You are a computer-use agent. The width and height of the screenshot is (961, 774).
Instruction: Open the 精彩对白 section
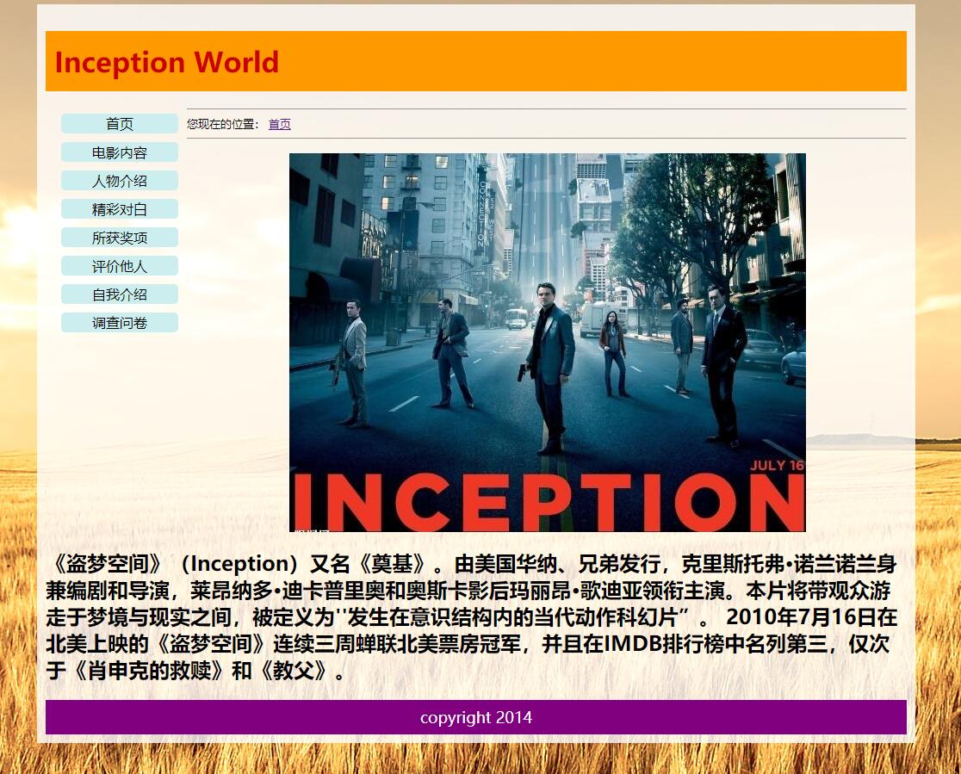point(120,209)
